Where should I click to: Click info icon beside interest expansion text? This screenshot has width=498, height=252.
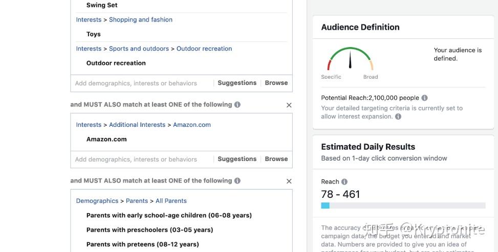coord(398,117)
